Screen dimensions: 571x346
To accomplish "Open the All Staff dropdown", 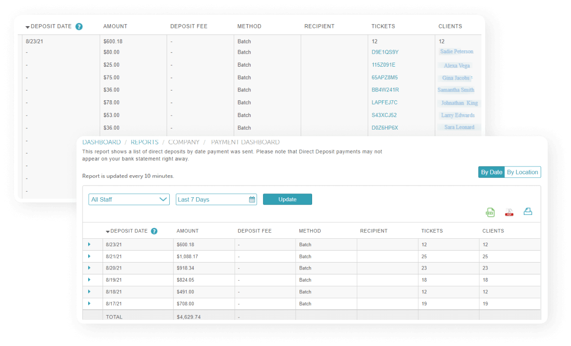I will pyautogui.click(x=129, y=200).
